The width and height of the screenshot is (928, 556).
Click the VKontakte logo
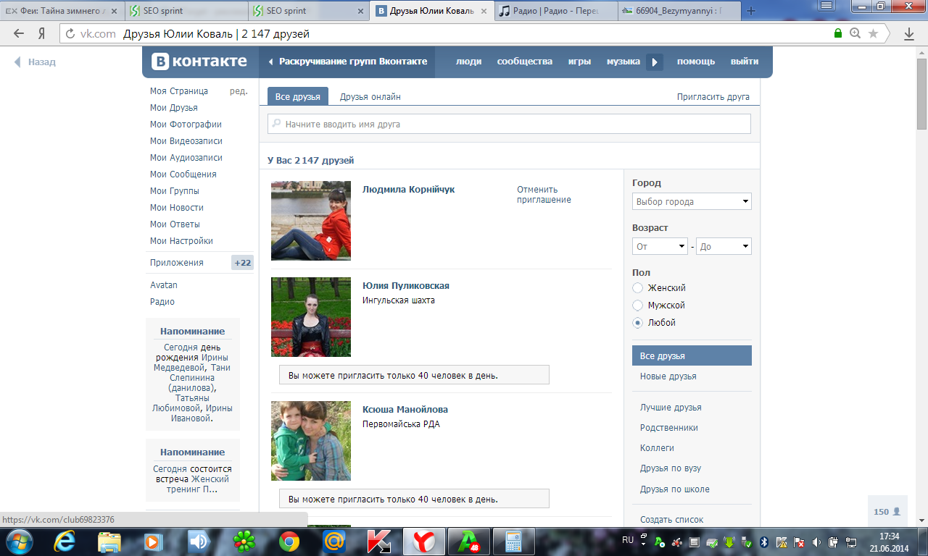(200, 62)
